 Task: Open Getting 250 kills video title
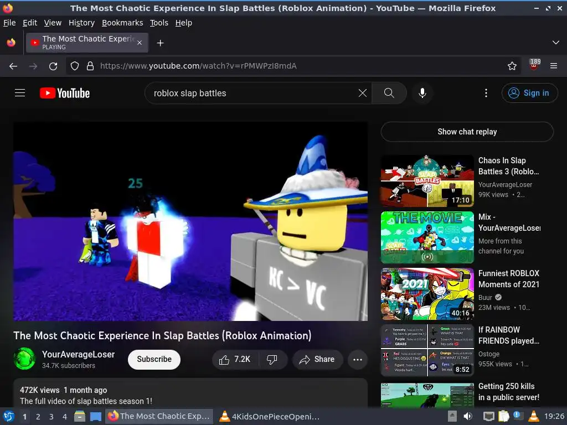click(508, 392)
